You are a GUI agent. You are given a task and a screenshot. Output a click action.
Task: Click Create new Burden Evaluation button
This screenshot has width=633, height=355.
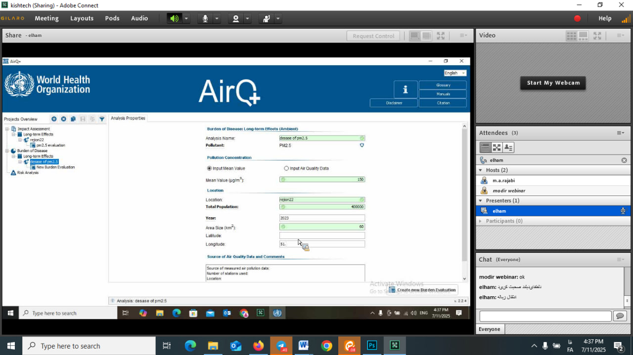point(422,290)
